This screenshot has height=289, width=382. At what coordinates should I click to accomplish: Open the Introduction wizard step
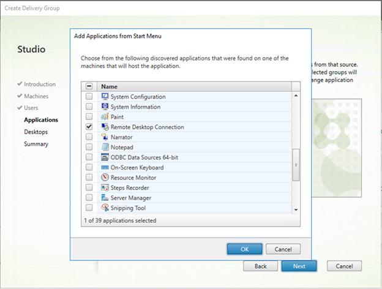(x=40, y=84)
